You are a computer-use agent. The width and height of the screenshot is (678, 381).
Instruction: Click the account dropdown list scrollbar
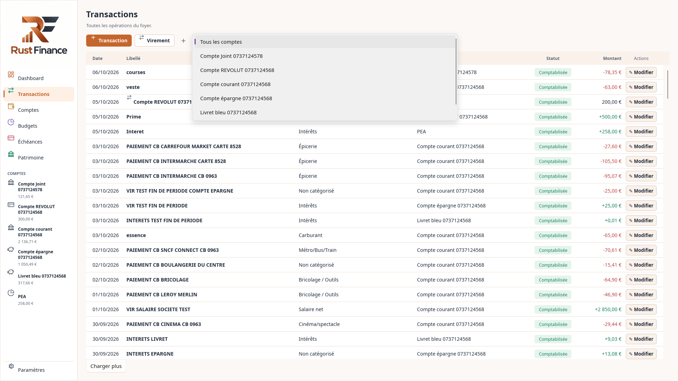[x=456, y=72]
